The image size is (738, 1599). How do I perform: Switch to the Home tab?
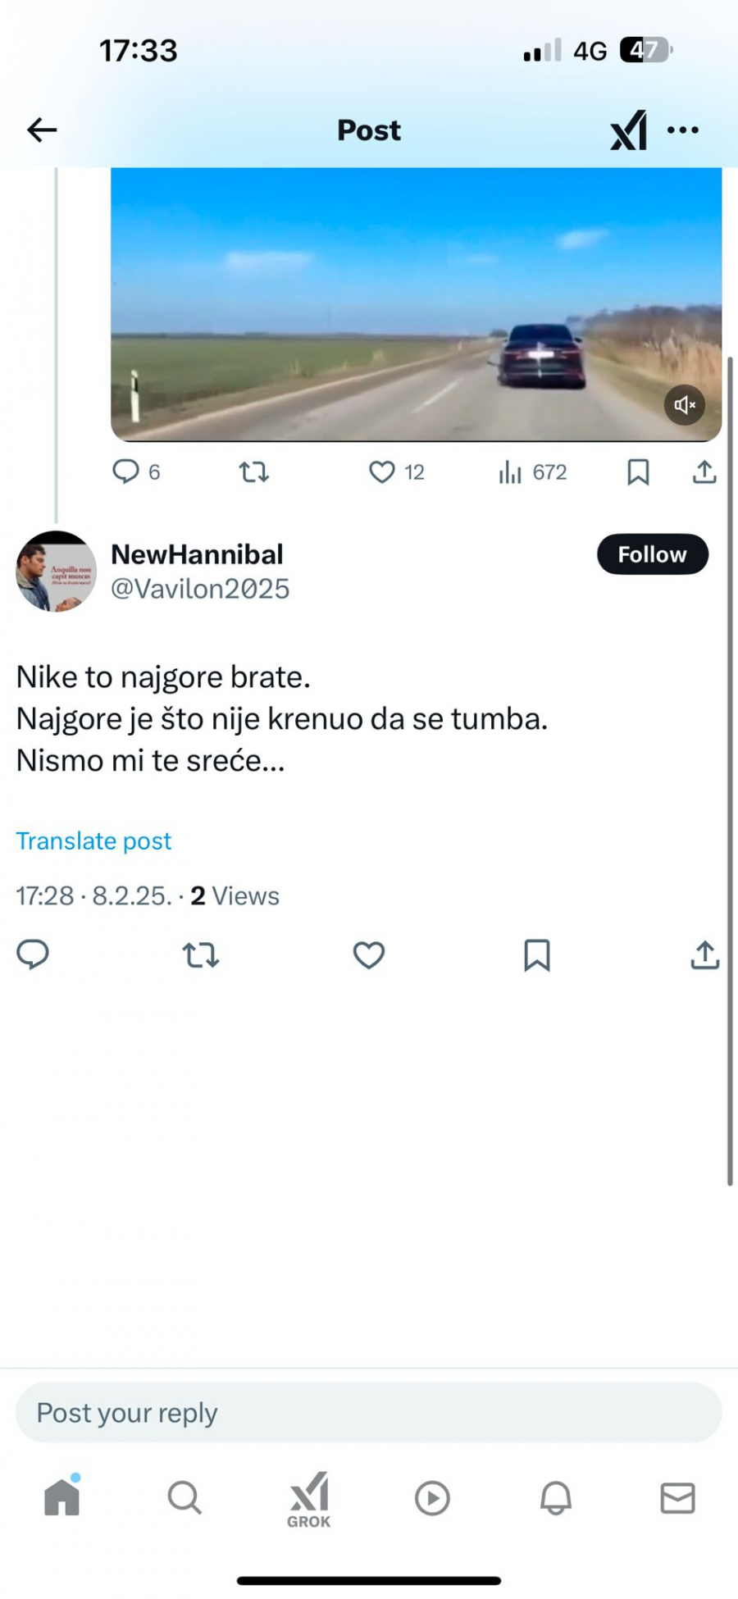click(x=61, y=1498)
